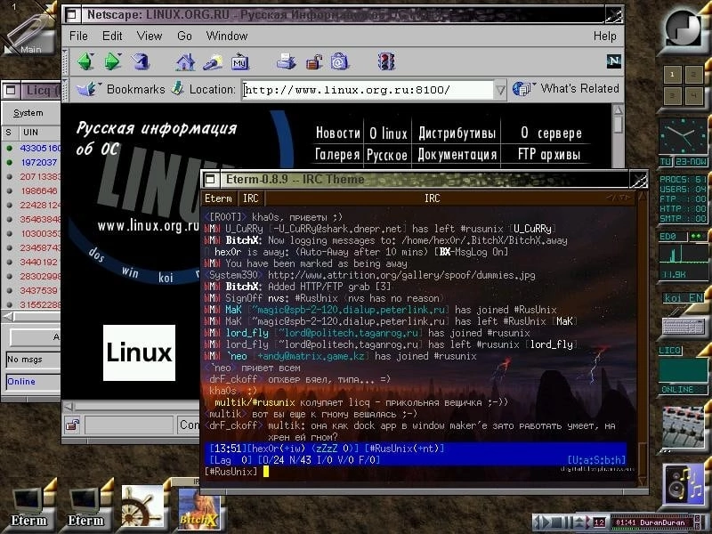Click the second Eterm dock icon
Image resolution: width=712 pixels, height=534 pixels.
[86, 506]
